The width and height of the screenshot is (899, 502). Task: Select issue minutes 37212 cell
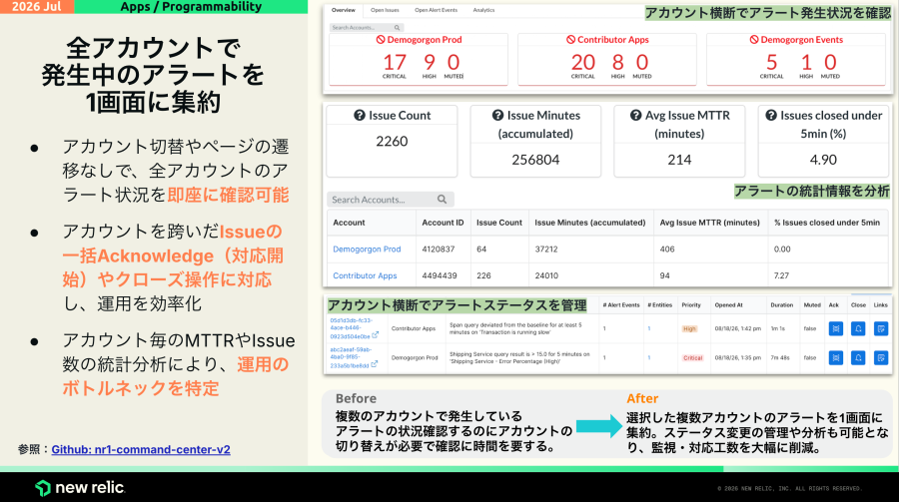click(x=546, y=250)
